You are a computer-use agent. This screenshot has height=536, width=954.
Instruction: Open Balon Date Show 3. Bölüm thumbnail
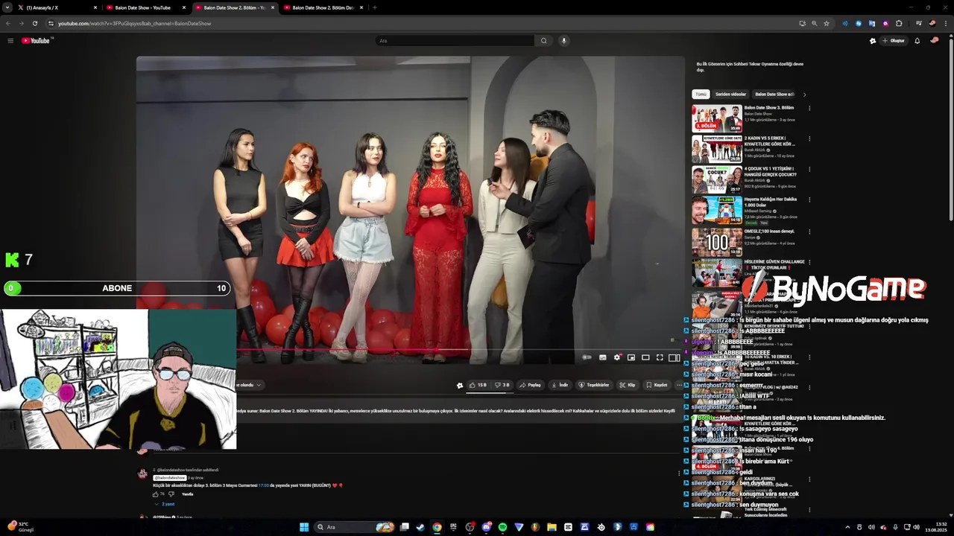(x=717, y=118)
